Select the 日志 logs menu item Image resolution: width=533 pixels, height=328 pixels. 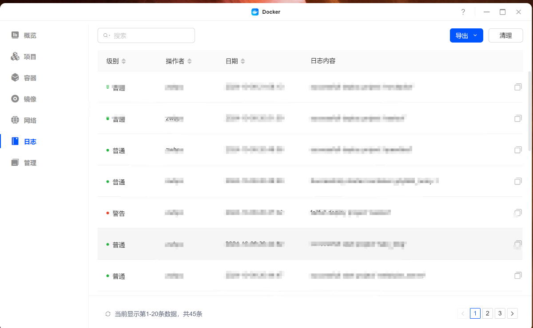click(x=30, y=141)
